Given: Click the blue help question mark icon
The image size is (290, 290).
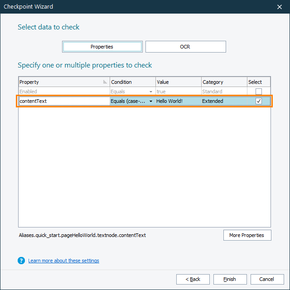Looking at the screenshot, I should click(x=21, y=261).
